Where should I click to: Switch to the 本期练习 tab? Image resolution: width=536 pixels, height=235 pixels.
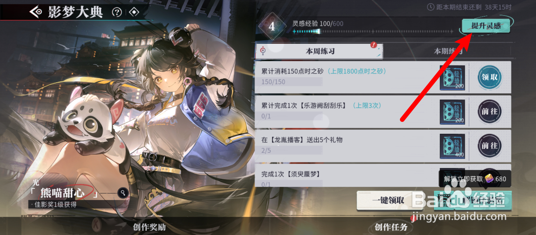coord(448,52)
